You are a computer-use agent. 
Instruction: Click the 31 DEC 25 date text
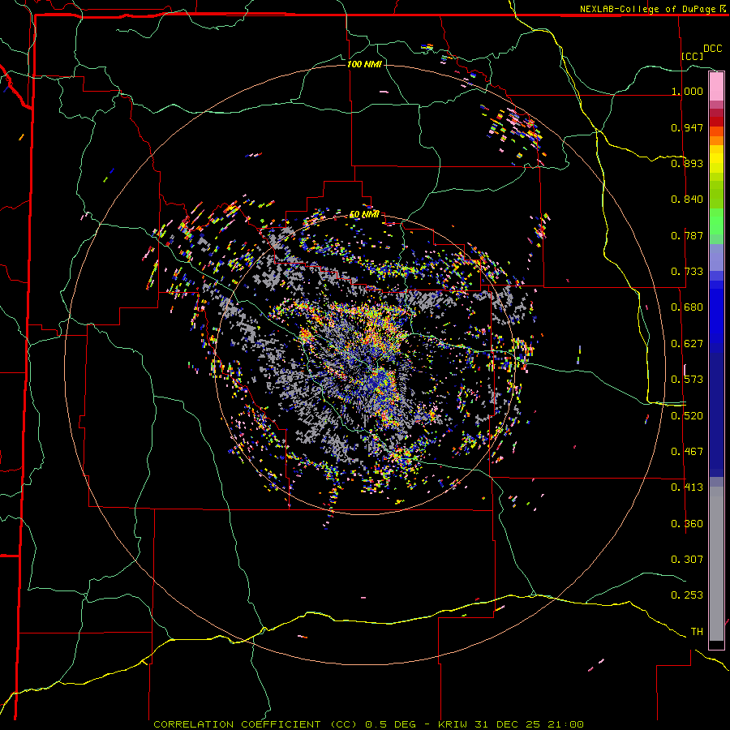point(508,724)
